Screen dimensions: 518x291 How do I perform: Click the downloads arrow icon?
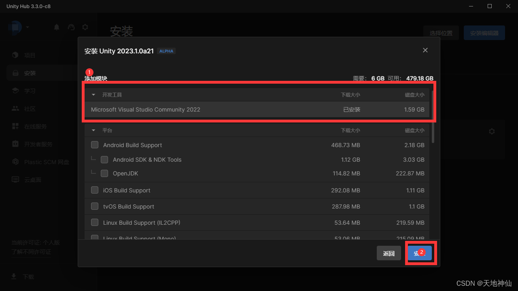[x=14, y=276]
